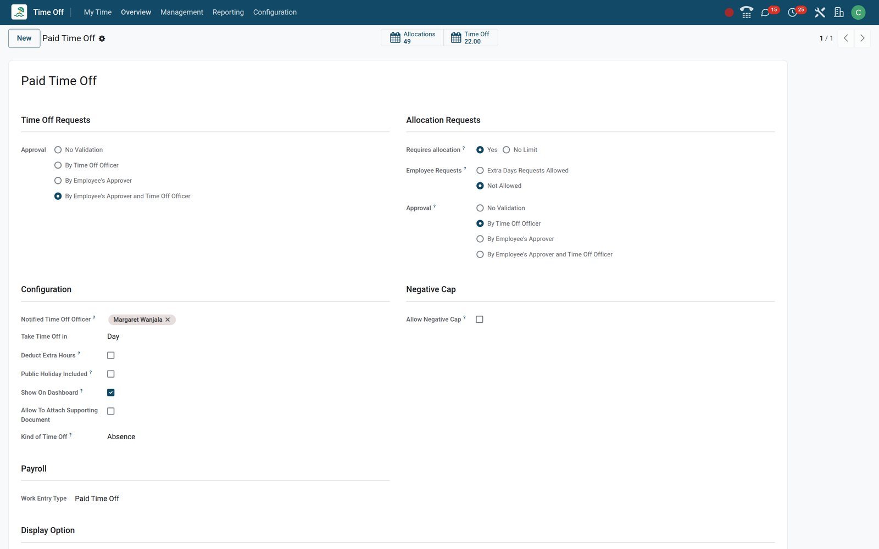Screen dimensions: 879x549
Task: Enable the Allow Negative Cap checkbox
Action: (480, 320)
